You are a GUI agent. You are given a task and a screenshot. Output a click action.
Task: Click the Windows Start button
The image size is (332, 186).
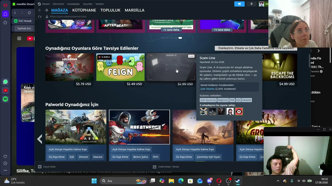94,181
